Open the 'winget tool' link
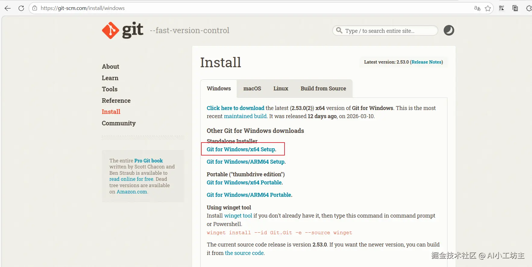 coord(238,216)
